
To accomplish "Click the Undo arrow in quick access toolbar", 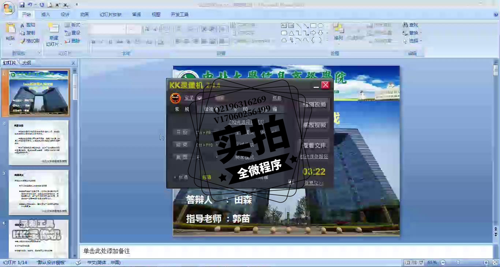I will 30,5.
